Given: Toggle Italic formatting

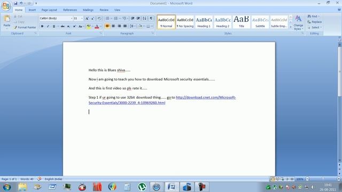Looking at the screenshot, I should point(48,26).
